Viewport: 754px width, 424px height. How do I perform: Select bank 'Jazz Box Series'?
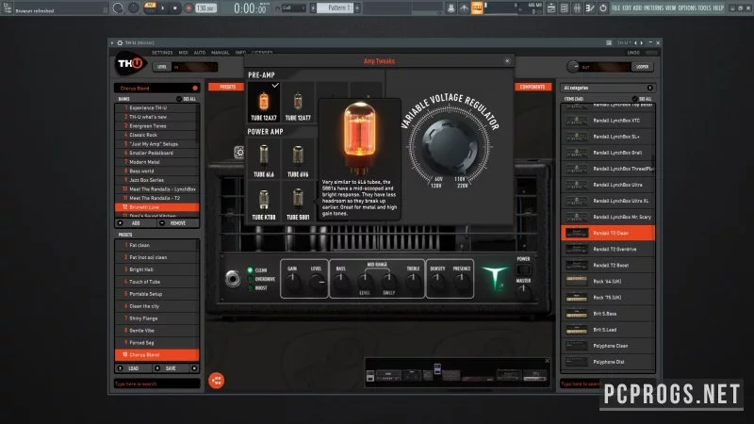pos(156,180)
